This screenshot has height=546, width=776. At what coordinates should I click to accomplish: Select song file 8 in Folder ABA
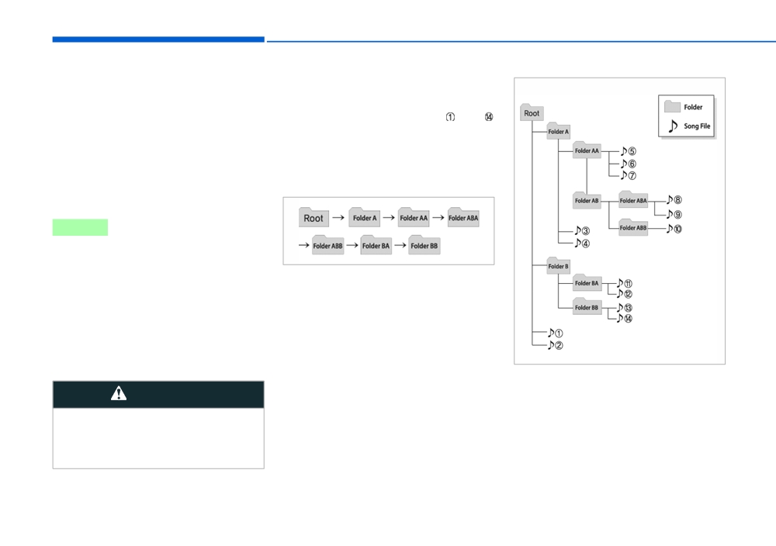[674, 199]
